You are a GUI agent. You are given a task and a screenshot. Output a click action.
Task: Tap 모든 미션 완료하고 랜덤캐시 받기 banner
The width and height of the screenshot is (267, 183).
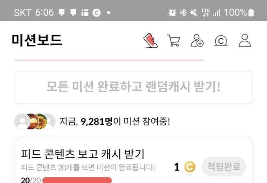tap(133, 87)
